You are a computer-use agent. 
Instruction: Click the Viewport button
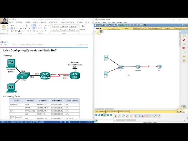pos(168,28)
